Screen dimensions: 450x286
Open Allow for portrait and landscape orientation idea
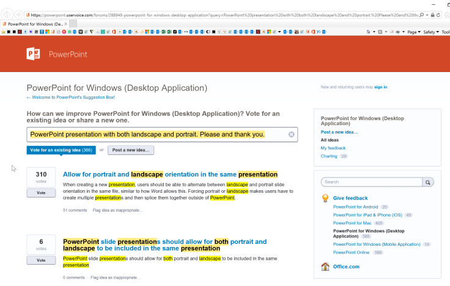170,174
